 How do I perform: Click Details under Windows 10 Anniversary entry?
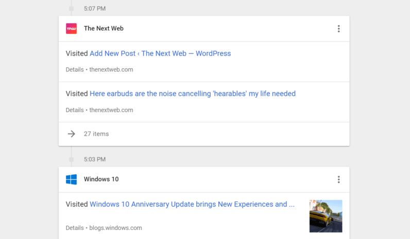(x=75, y=228)
